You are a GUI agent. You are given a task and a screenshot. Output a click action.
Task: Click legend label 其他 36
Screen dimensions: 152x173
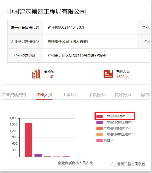click(x=109, y=140)
